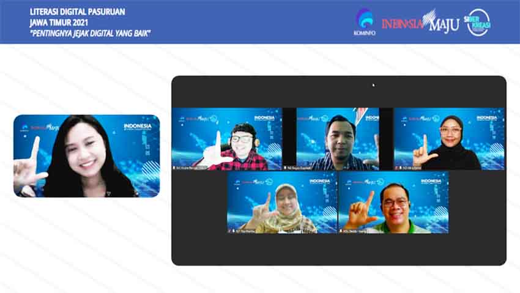Select the large speaker video outside the meeting window

(86, 156)
